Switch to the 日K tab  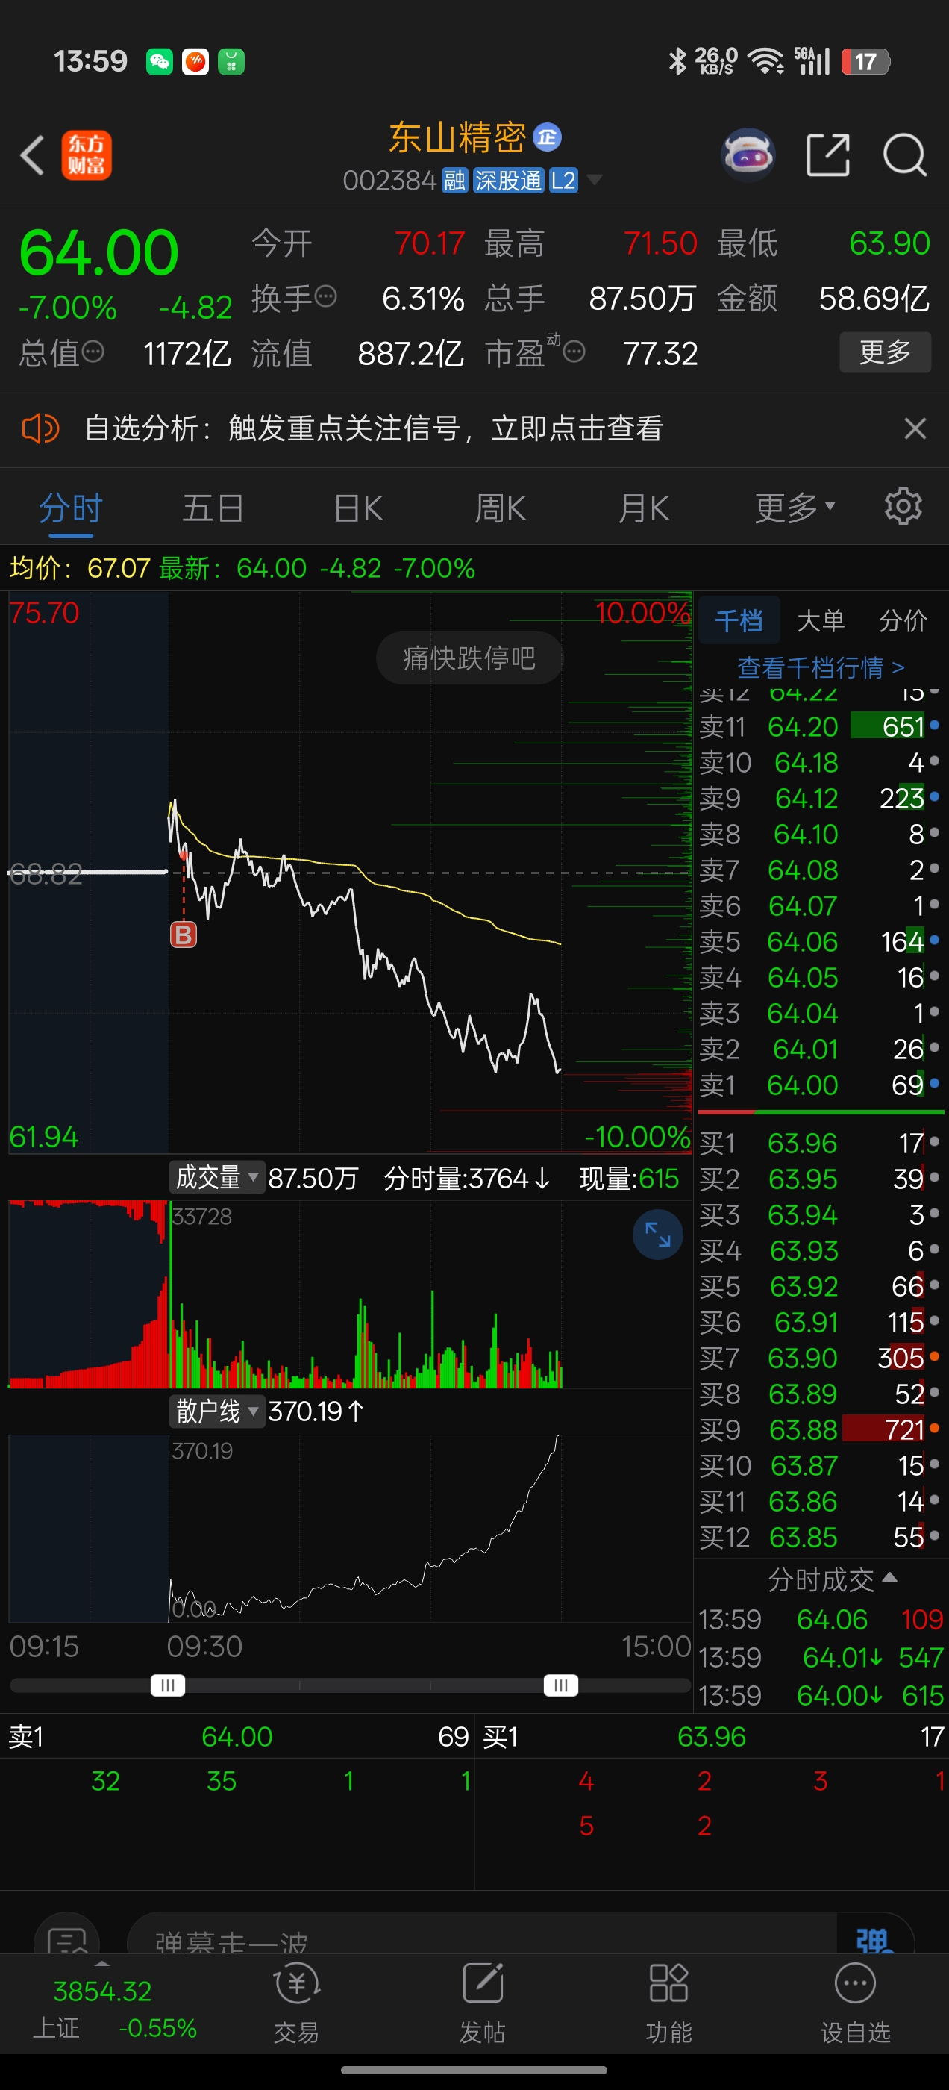click(359, 508)
